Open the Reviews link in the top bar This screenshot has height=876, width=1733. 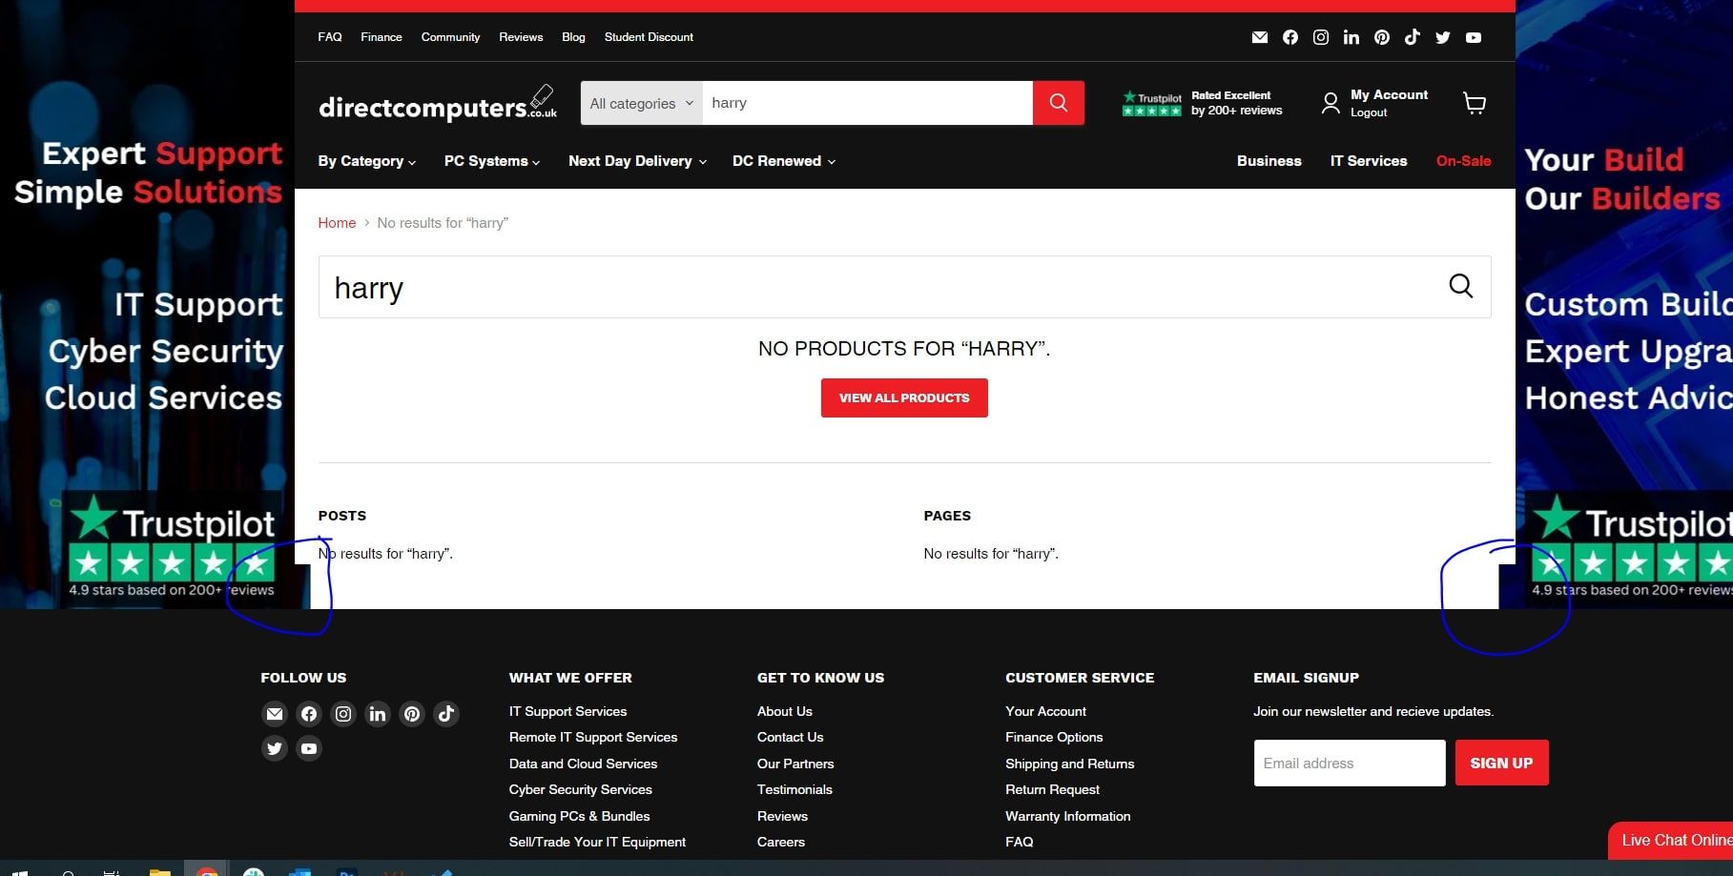tap(521, 37)
